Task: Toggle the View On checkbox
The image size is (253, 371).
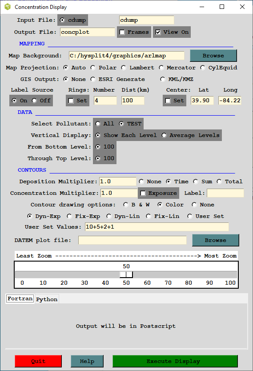Action: pos(158,32)
